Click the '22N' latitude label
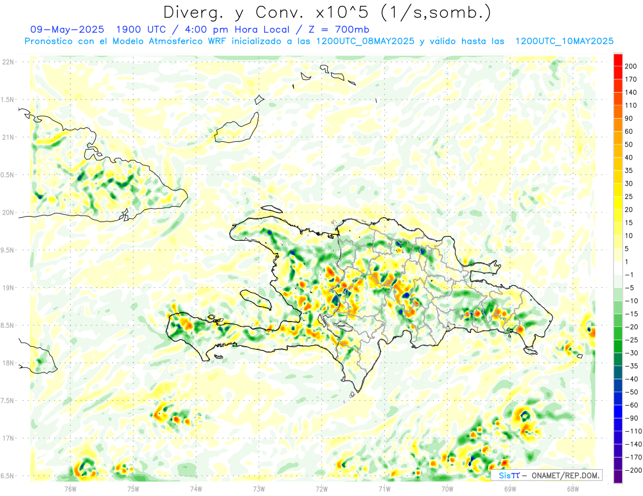Viewport: 643px width, 496px height. click(8, 62)
